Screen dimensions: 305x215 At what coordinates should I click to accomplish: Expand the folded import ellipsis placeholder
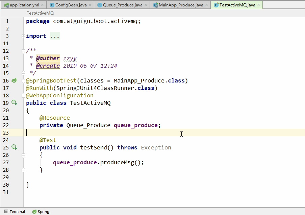point(55,36)
